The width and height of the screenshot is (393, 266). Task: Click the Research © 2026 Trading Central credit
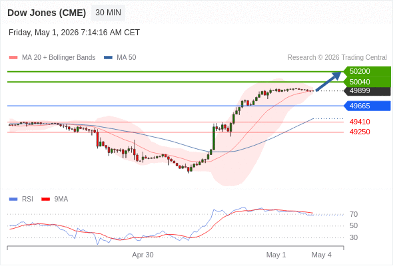coord(337,58)
